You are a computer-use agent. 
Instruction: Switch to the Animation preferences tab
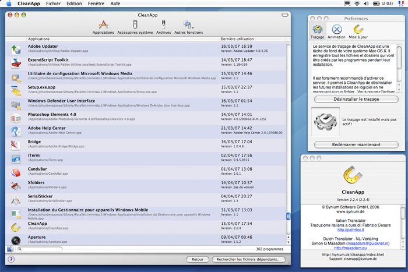pos(336,31)
